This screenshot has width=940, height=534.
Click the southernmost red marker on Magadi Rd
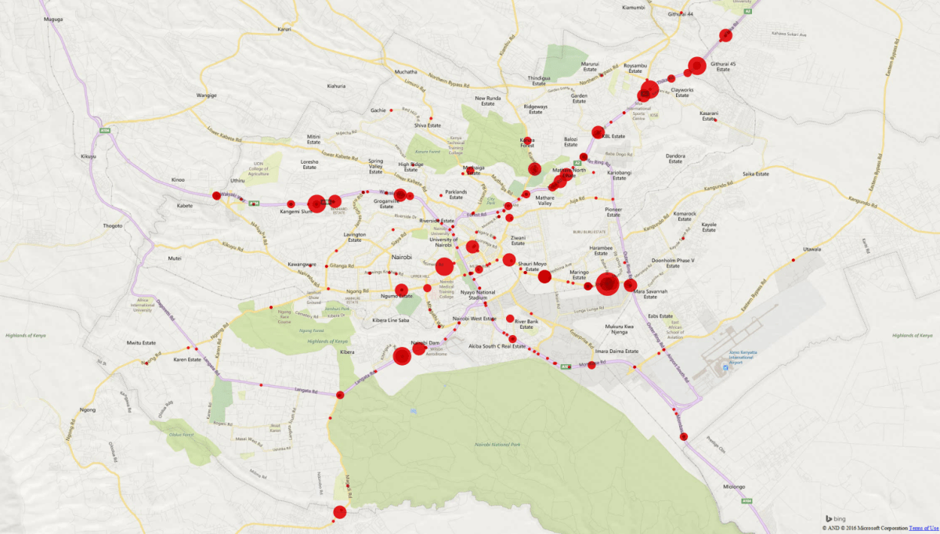(x=340, y=513)
